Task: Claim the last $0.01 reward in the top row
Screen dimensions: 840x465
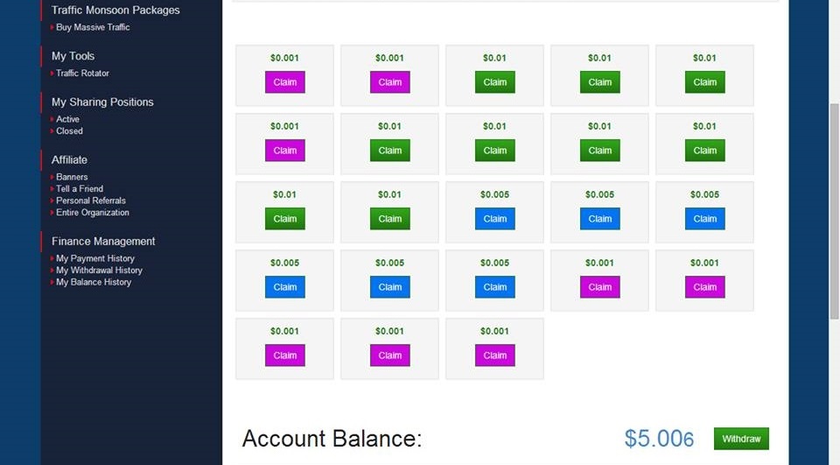Action: 705,82
